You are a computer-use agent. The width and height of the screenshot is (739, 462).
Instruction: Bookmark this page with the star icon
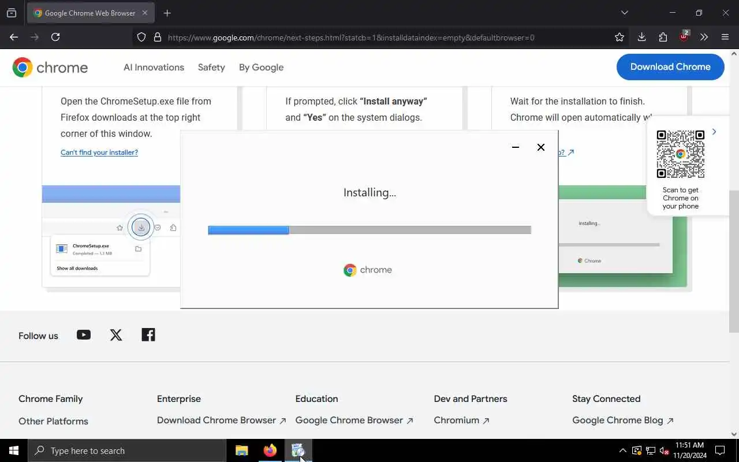click(619, 37)
